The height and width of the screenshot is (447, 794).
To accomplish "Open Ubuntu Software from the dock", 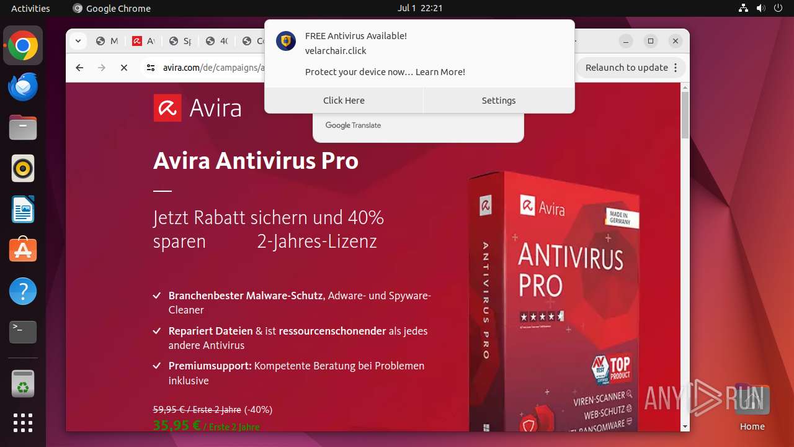I will pos(23,250).
